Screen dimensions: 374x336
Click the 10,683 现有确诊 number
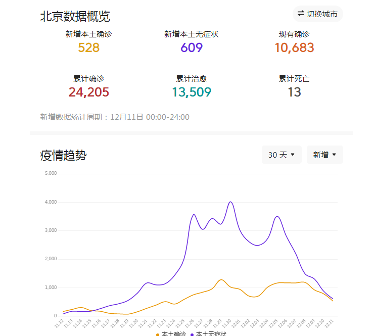[x=294, y=48]
